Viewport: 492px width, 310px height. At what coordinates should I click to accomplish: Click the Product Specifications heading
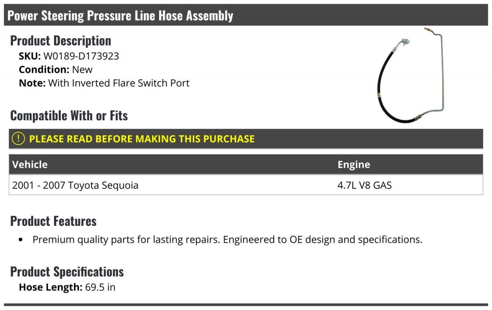67,272
